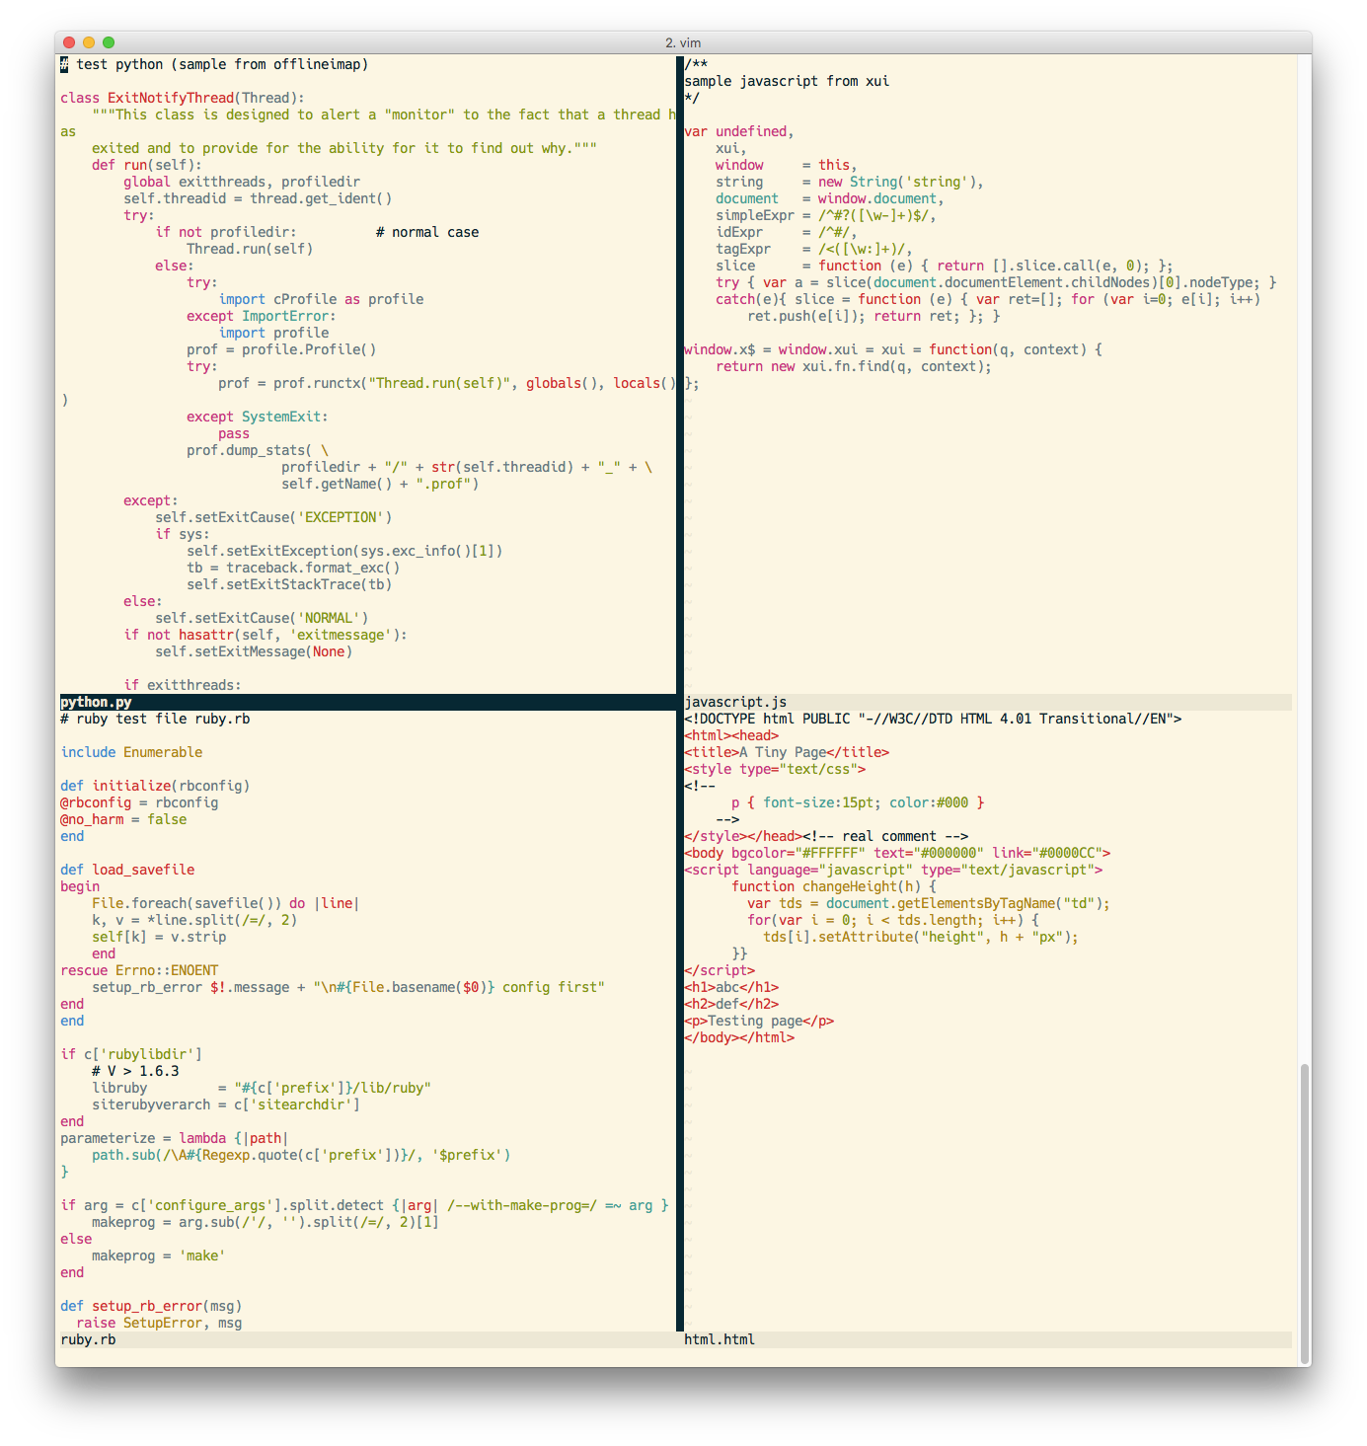
Task: Click the python.py status line
Action: pos(367,702)
